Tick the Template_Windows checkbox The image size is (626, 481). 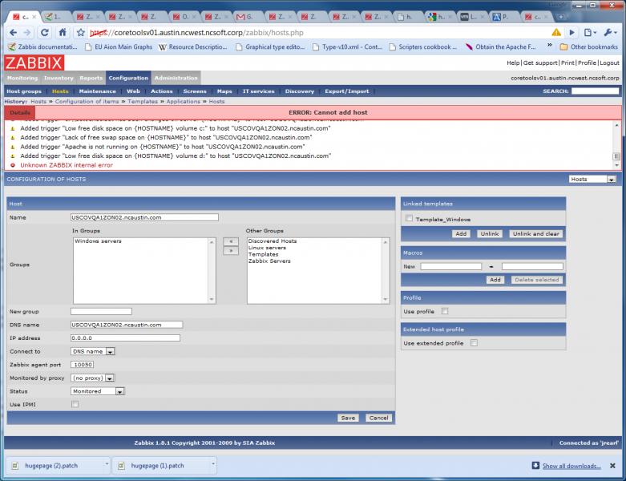click(x=409, y=218)
